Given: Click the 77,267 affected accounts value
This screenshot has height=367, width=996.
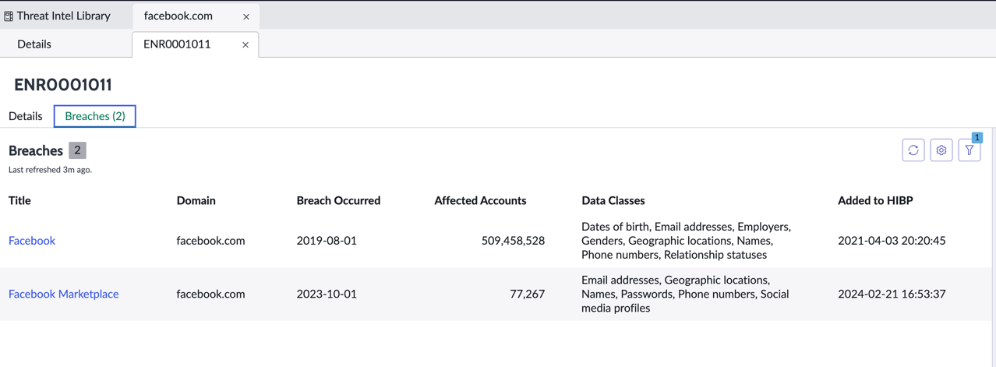Looking at the screenshot, I should (x=528, y=294).
